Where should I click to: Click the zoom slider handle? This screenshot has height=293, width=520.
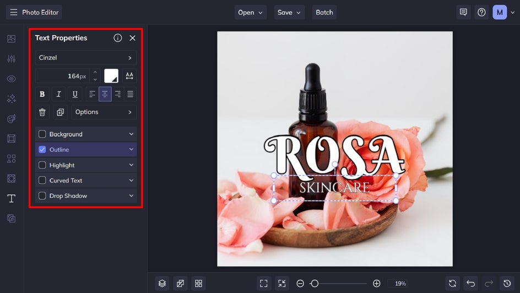[x=315, y=284]
